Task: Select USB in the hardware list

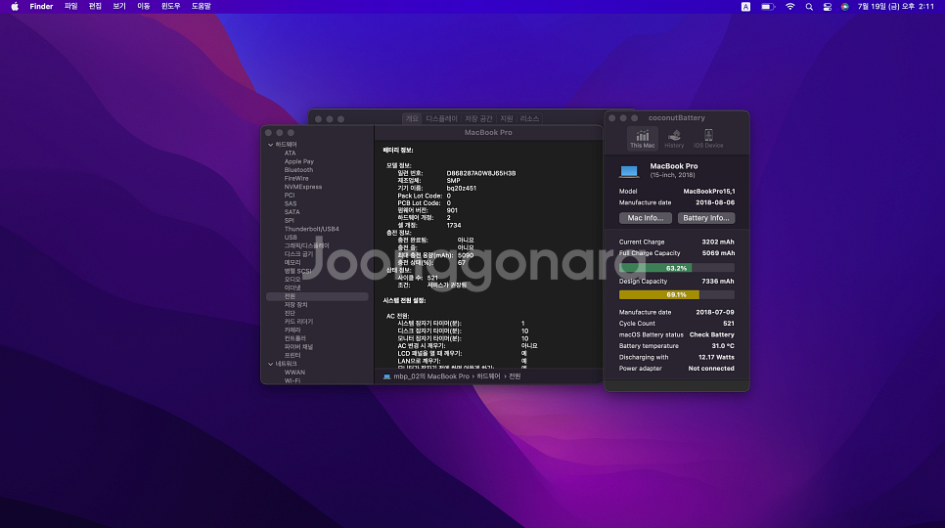Action: pos(291,238)
